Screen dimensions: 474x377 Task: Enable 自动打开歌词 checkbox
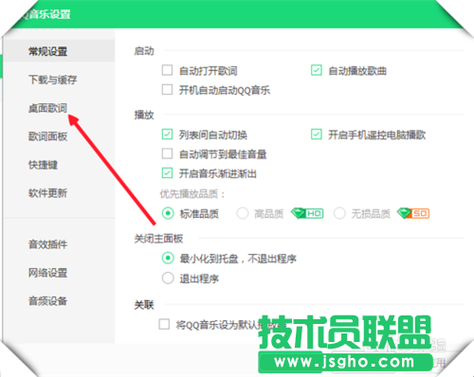tap(167, 70)
